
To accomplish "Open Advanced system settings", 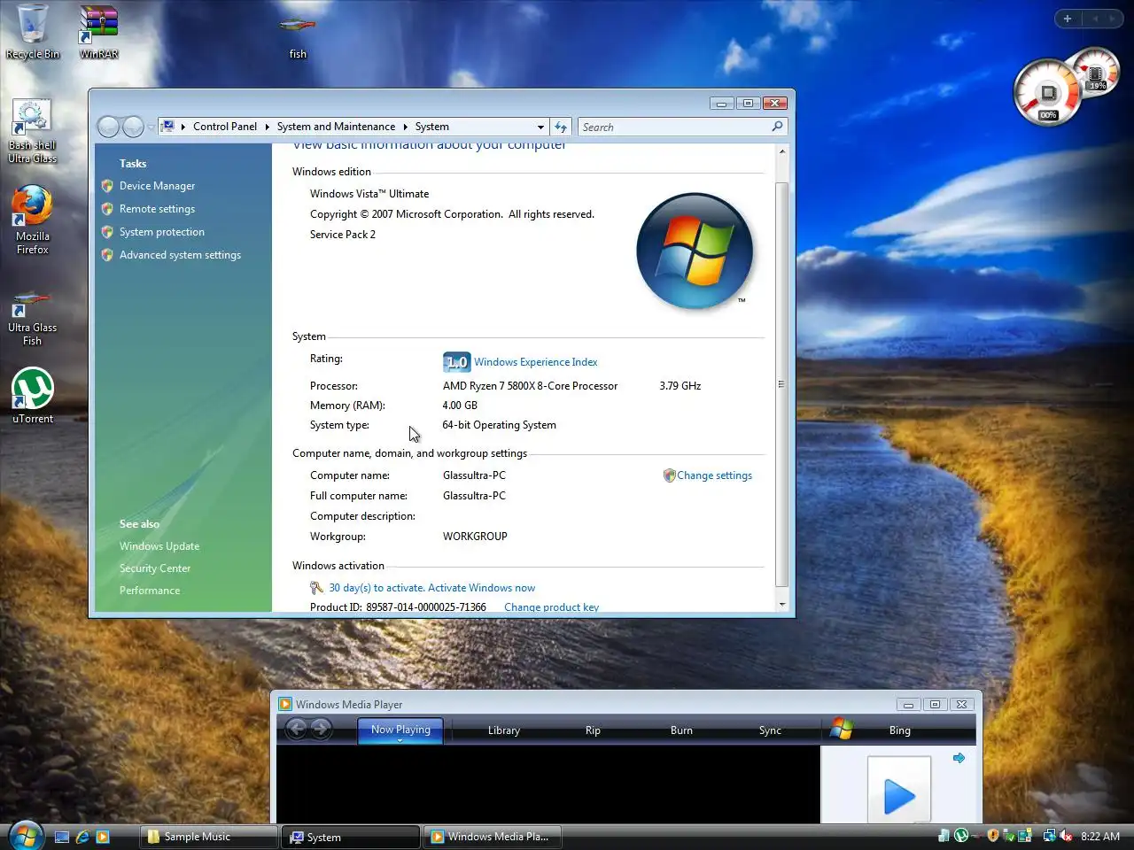I will pos(180,255).
